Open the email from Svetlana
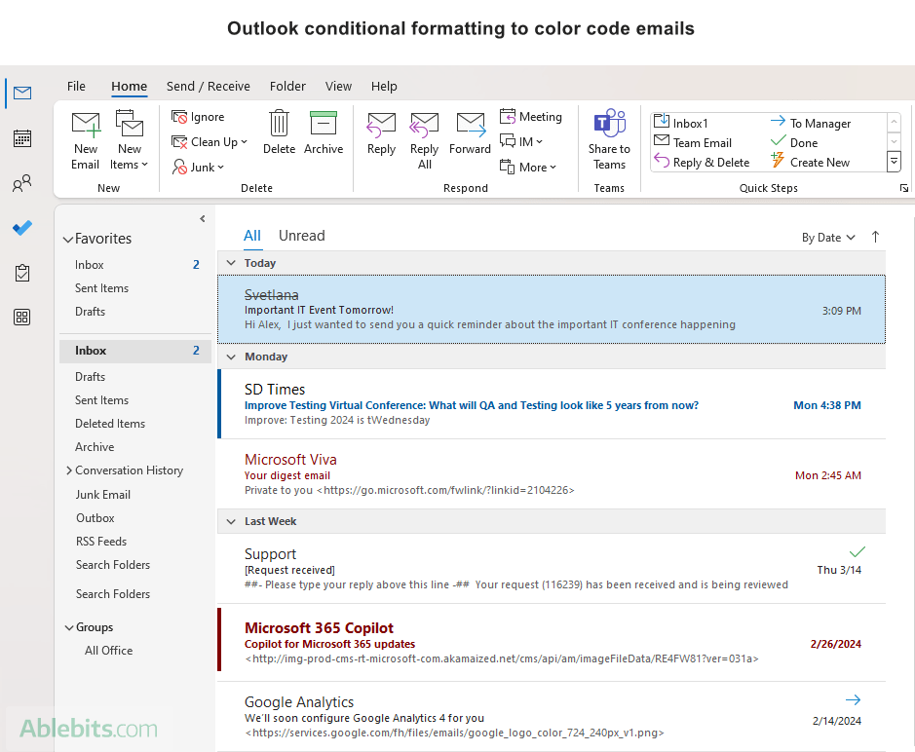This screenshot has height=752, width=915. tap(552, 309)
